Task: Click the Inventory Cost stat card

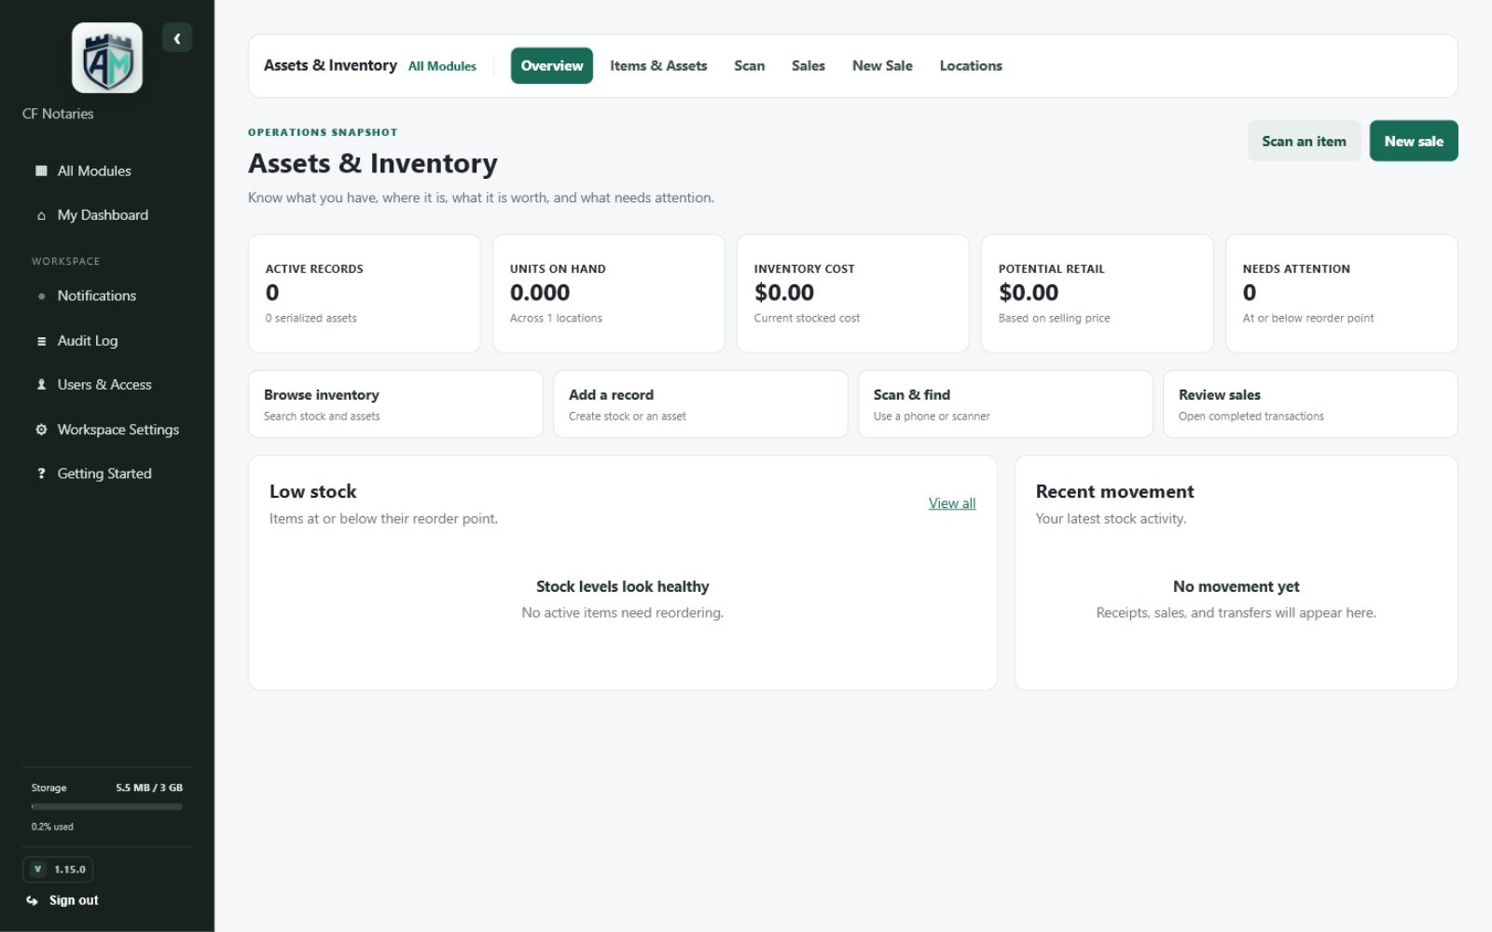Action: (853, 294)
